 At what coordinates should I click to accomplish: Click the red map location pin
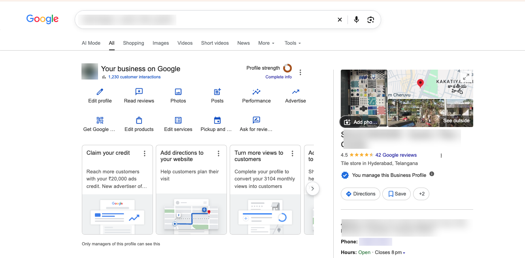pos(421,83)
